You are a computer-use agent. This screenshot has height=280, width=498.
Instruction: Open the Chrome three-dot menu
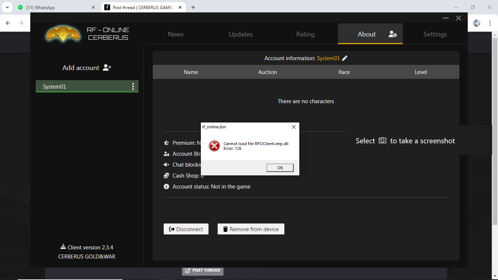[x=489, y=23]
